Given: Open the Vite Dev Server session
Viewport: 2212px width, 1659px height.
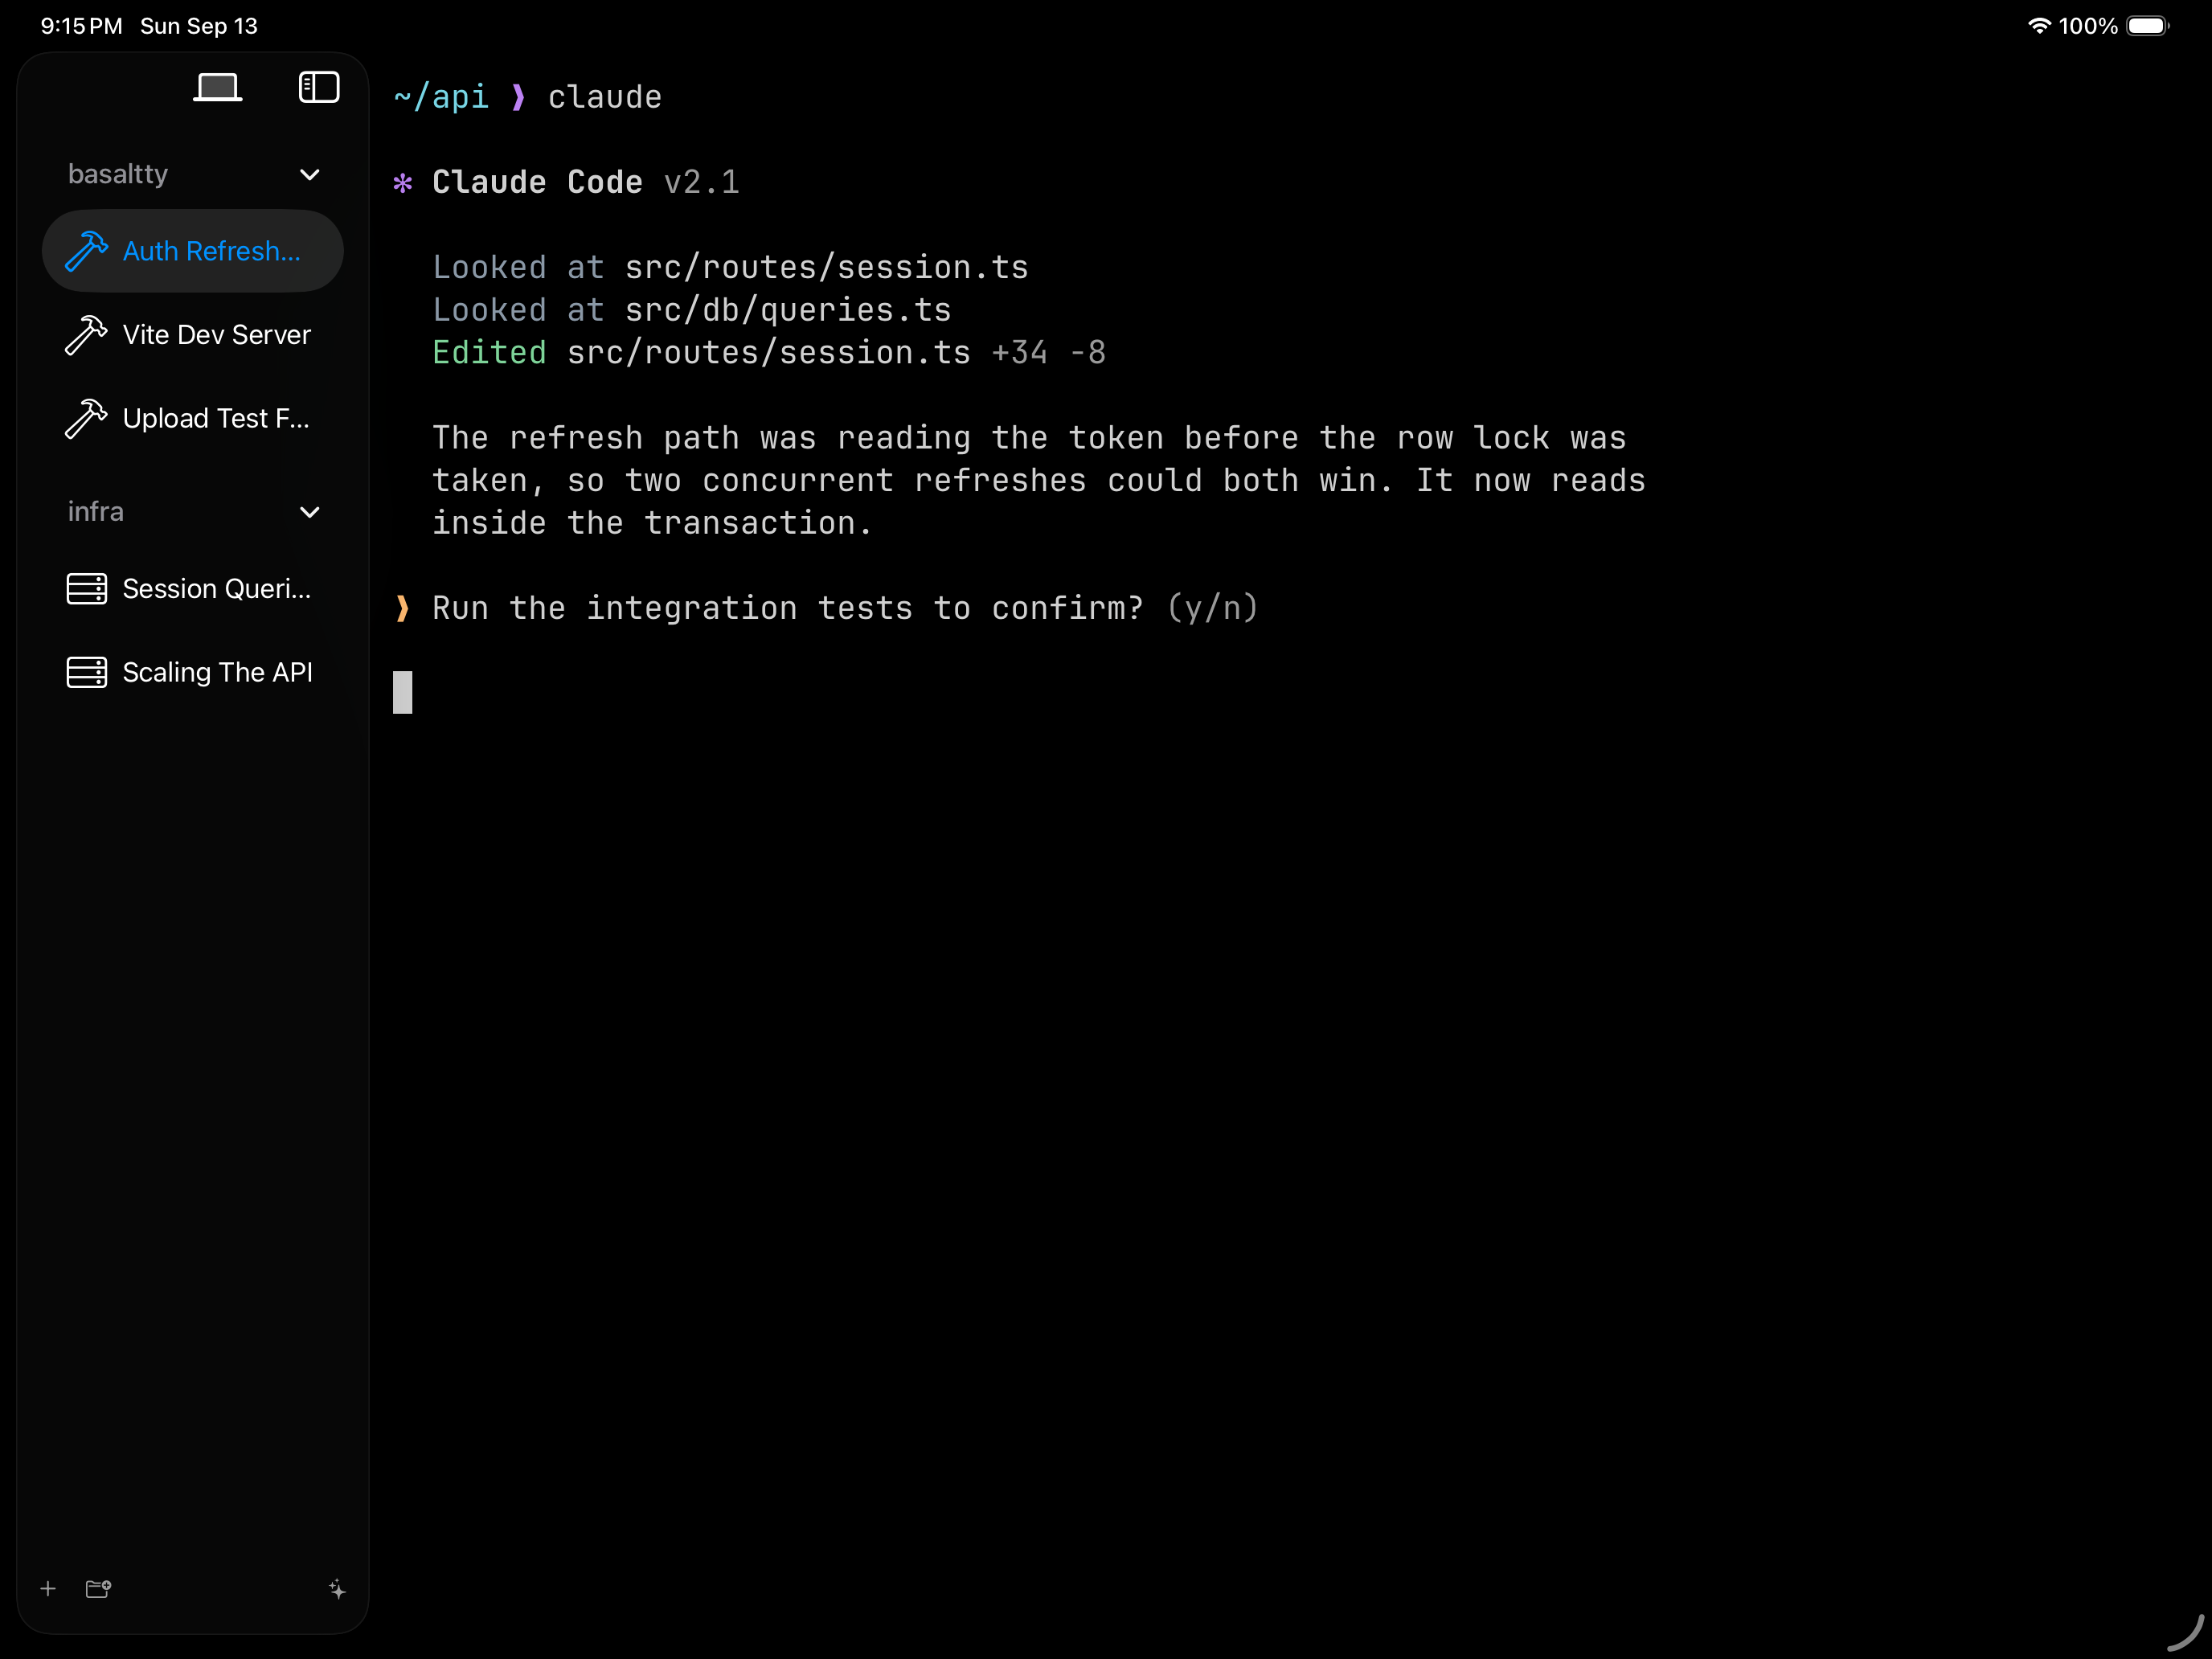Looking at the screenshot, I should coord(193,335).
